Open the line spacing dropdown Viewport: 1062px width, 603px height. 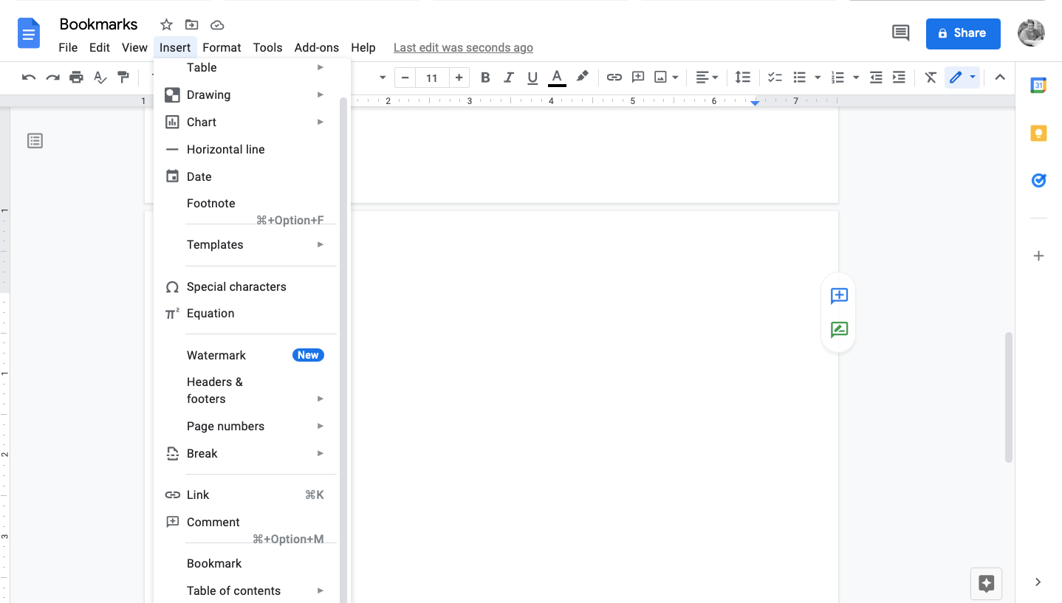tap(743, 77)
